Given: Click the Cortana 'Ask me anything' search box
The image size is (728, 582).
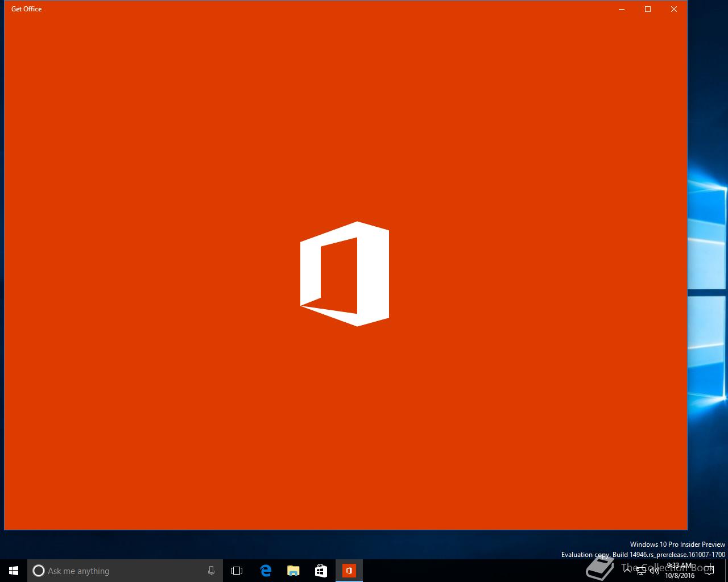Looking at the screenshot, I should [x=124, y=571].
